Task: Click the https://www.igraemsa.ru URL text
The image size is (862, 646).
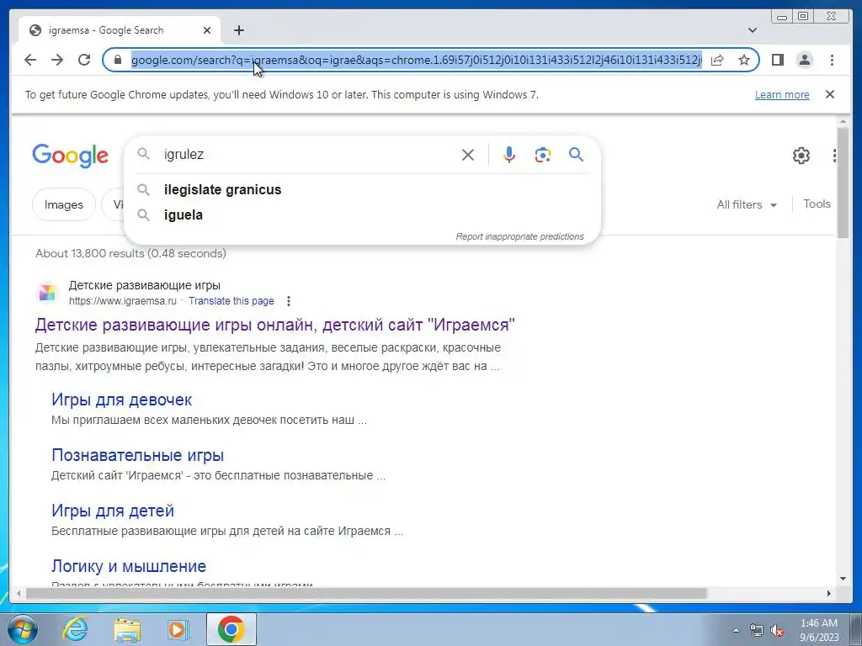Action: point(123,301)
